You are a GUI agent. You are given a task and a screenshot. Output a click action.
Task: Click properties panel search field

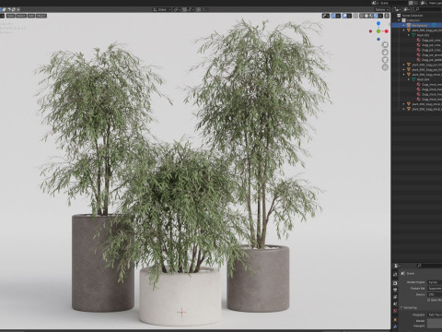pos(430,266)
